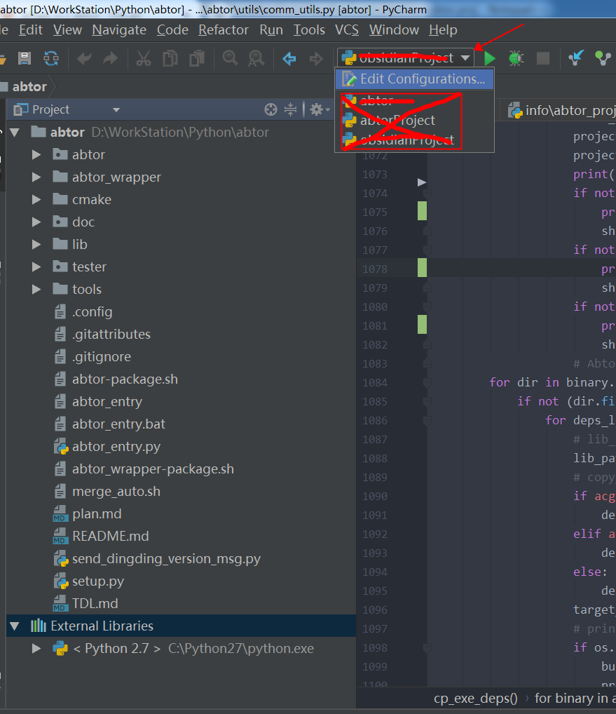The height and width of the screenshot is (714, 616).
Task: Click the Stop square icon
Action: coord(542,58)
